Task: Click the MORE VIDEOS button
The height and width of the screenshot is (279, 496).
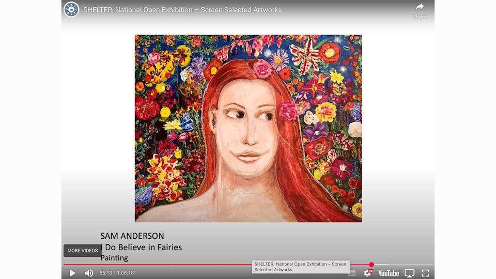Action: [83, 251]
